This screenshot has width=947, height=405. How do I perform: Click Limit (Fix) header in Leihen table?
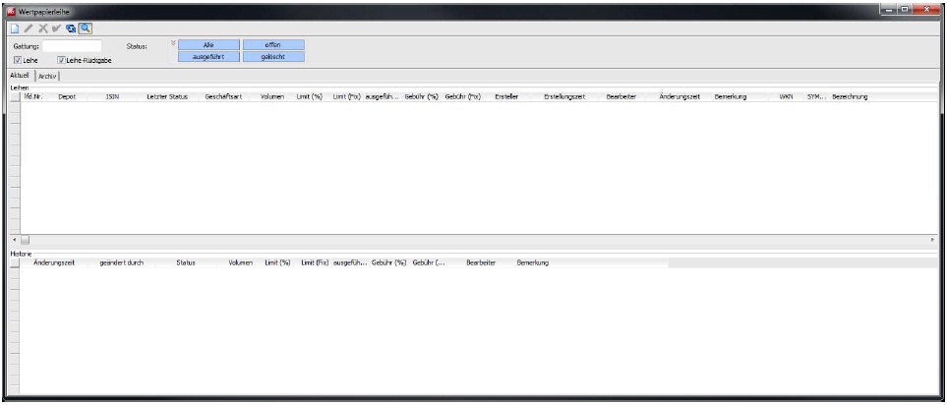pos(347,96)
